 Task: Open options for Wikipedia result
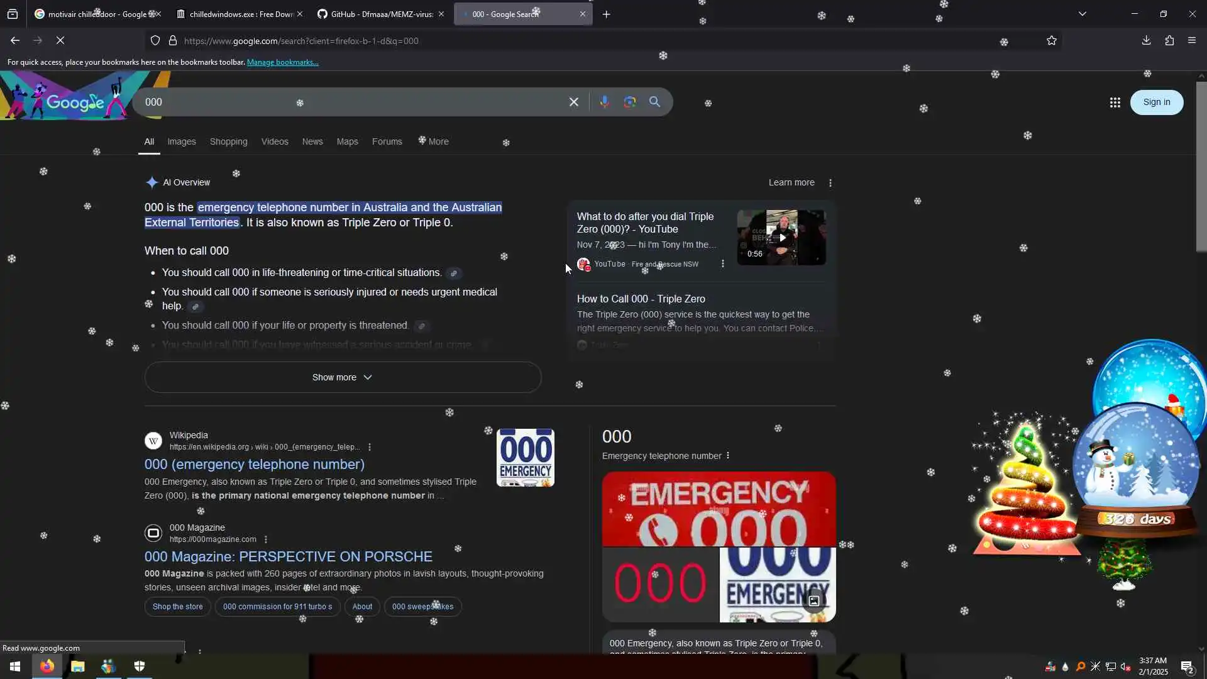pyautogui.click(x=370, y=447)
